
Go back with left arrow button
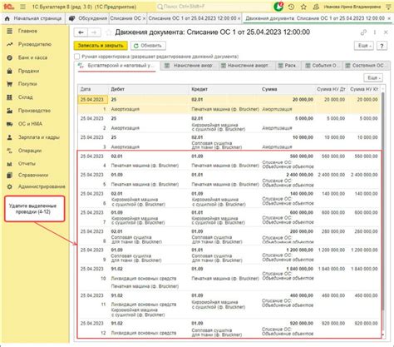click(81, 32)
